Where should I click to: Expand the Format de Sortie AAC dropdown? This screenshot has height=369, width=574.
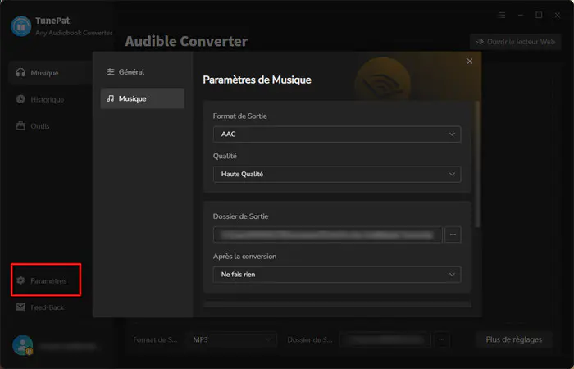[337, 134]
